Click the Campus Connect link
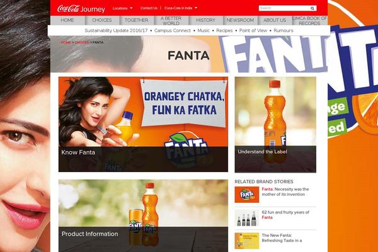Image resolution: width=378 pixels, height=252 pixels. point(173,31)
